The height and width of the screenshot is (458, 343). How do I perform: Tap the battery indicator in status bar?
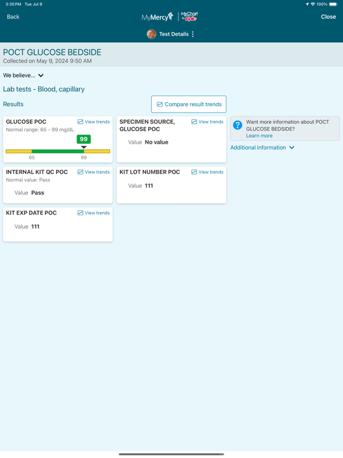(x=333, y=4)
